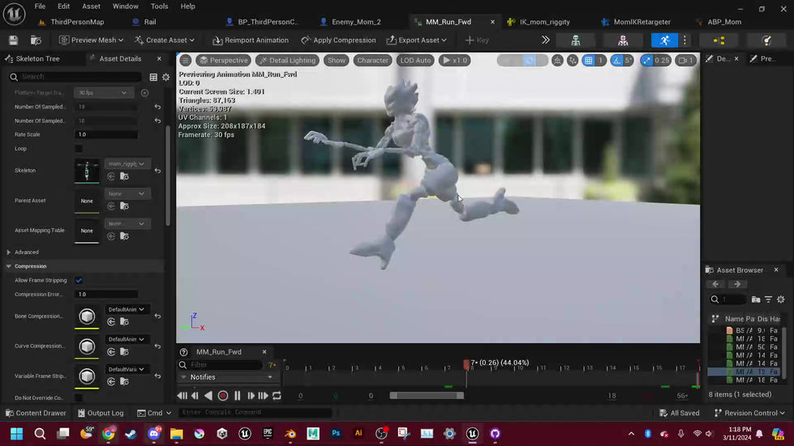The width and height of the screenshot is (794, 446).
Task: Toggle playback loop mode
Action: (277, 396)
